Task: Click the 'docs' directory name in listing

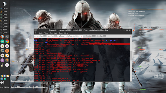Action: tap(46, 42)
